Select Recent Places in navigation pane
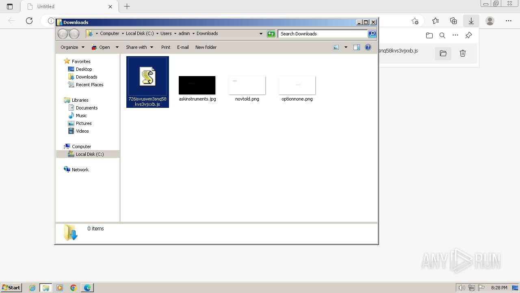Screen dimensions: 520x293 point(89,85)
